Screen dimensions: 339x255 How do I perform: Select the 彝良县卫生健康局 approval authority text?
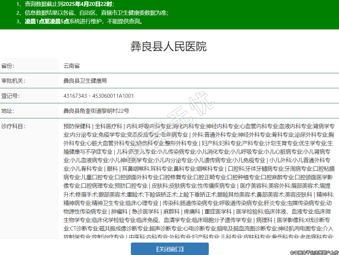85,81
